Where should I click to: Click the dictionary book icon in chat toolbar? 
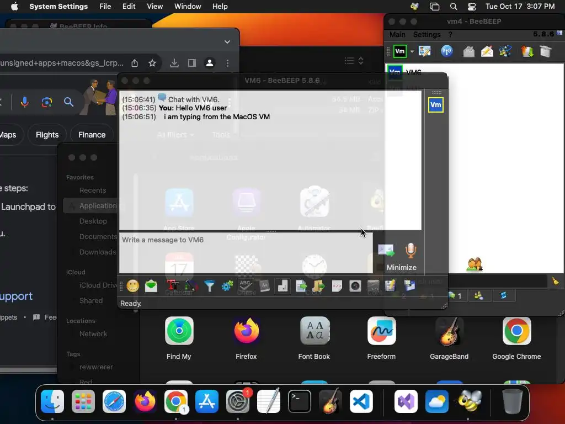[264, 286]
